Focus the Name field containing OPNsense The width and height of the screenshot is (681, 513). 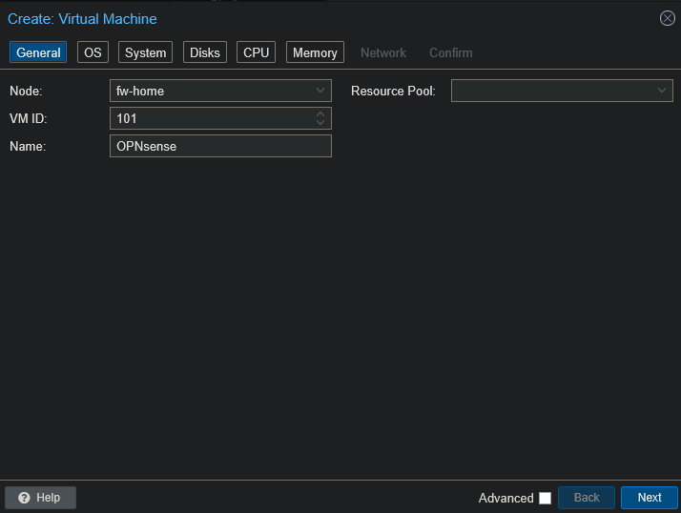pos(220,146)
